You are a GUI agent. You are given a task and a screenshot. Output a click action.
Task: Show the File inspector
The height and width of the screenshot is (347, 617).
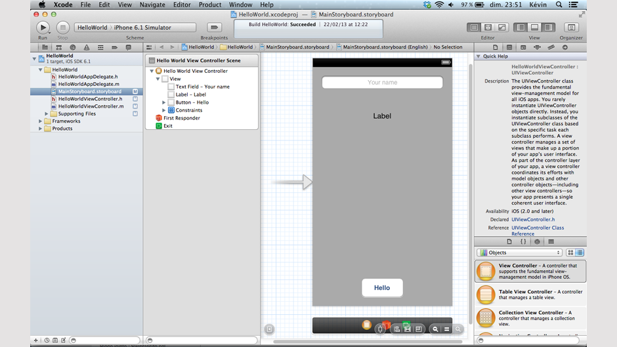click(496, 47)
